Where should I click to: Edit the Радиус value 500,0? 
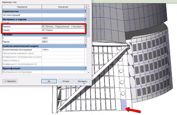pyautogui.click(x=63, y=42)
